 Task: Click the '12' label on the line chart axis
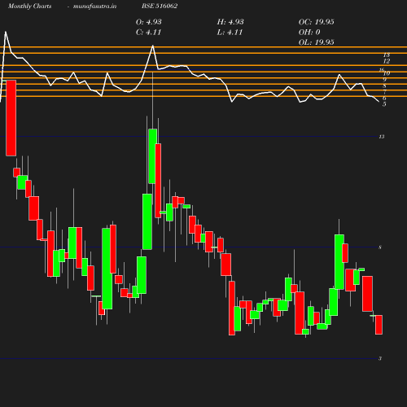click(387, 61)
